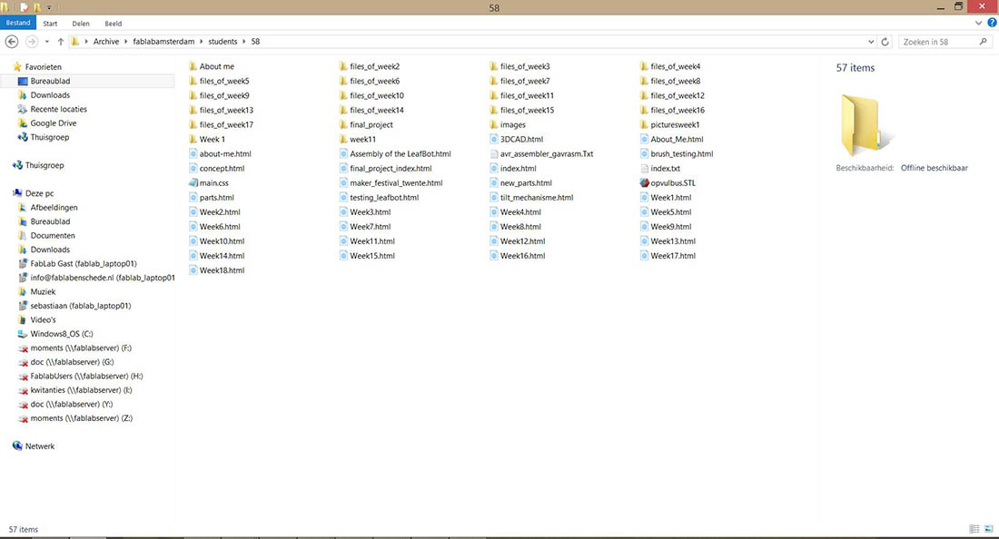Image resolution: width=999 pixels, height=539 pixels.
Task: Open the Start ribbon tab
Action: tap(50, 24)
